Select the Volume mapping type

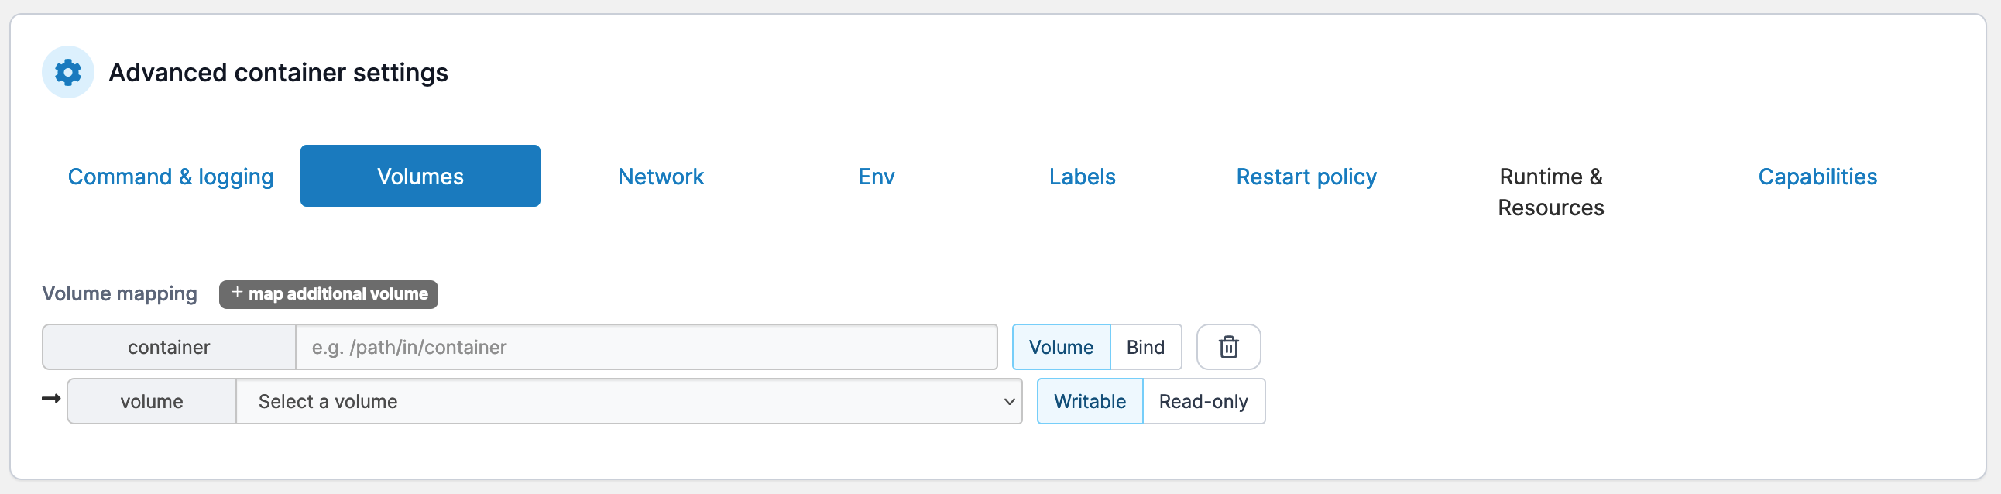pos(1060,347)
